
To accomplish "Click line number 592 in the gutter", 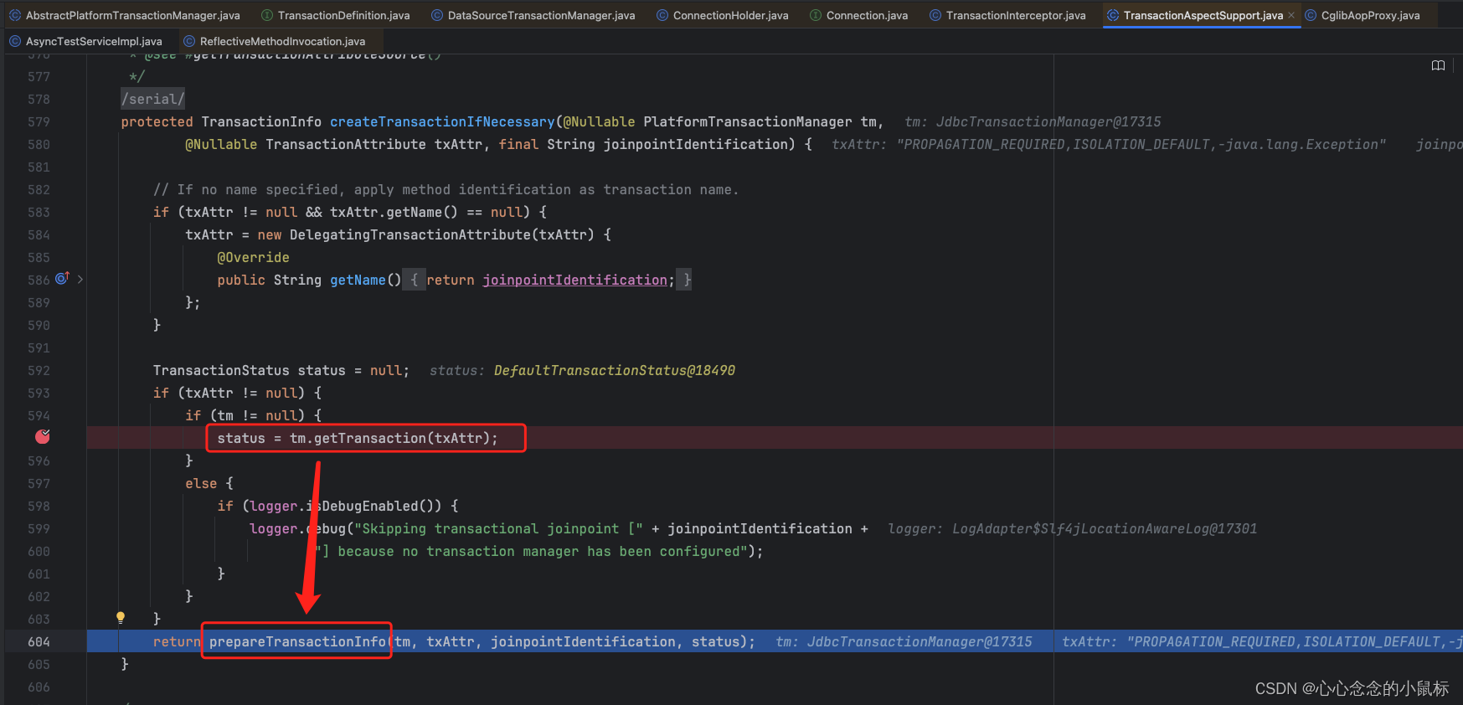I will [39, 370].
